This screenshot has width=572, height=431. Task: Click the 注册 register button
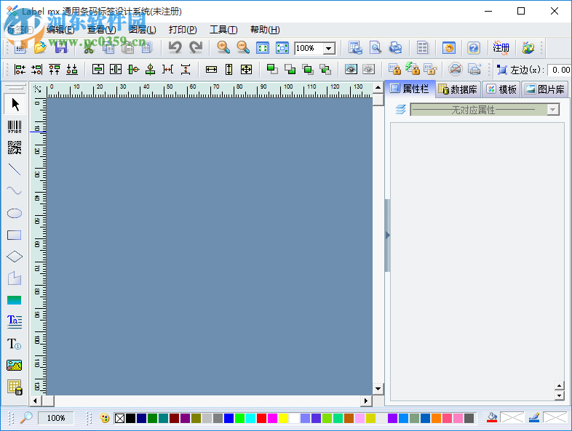501,48
